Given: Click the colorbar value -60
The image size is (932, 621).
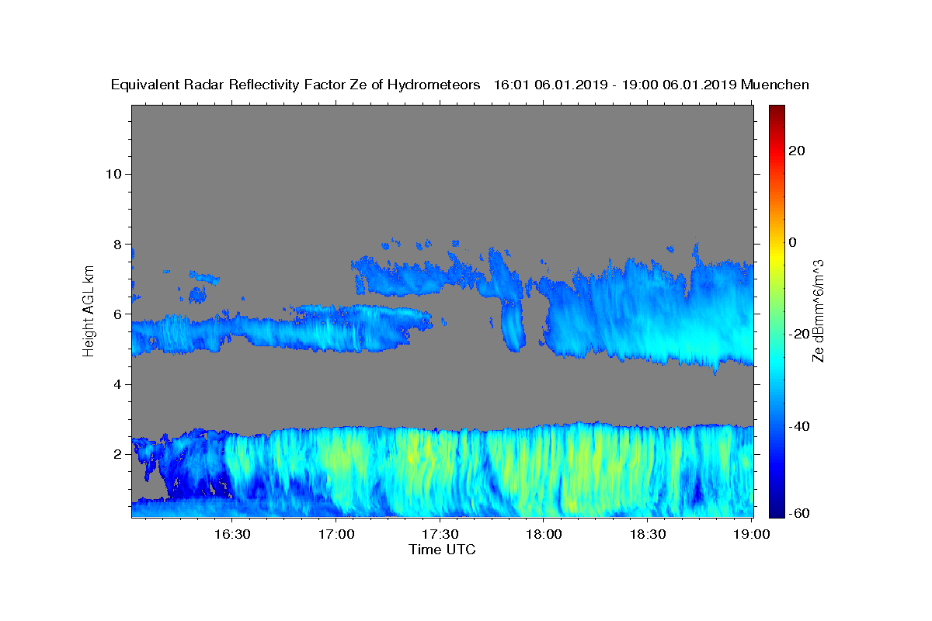Looking at the screenshot, I should coord(800,514).
